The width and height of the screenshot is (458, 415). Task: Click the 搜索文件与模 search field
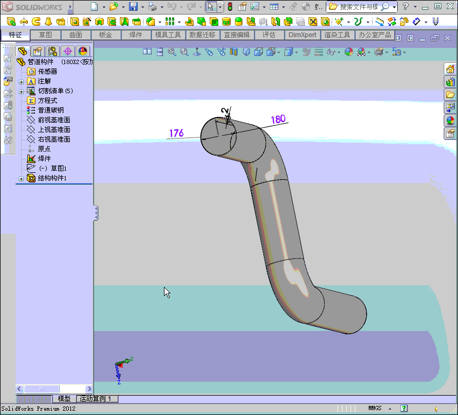[x=359, y=6]
